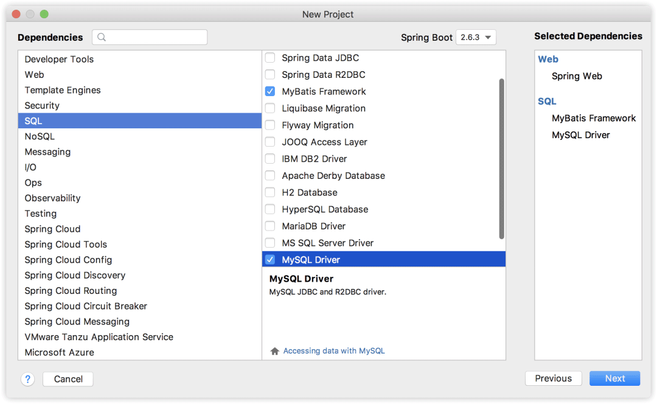Select MyBatis Framework in Selected Dependencies
This screenshot has width=657, height=404.
593,118
